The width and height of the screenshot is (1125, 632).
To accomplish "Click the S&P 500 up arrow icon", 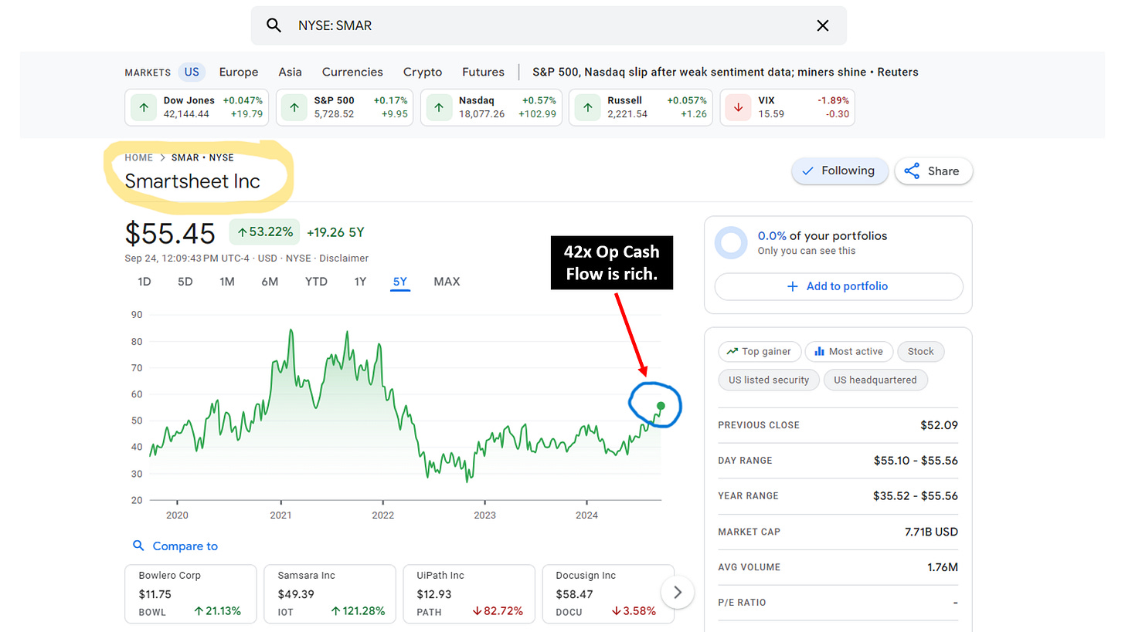I will [x=294, y=107].
